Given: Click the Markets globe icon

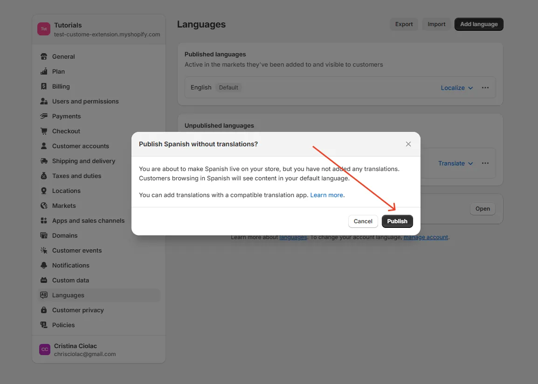Looking at the screenshot, I should [x=43, y=206].
